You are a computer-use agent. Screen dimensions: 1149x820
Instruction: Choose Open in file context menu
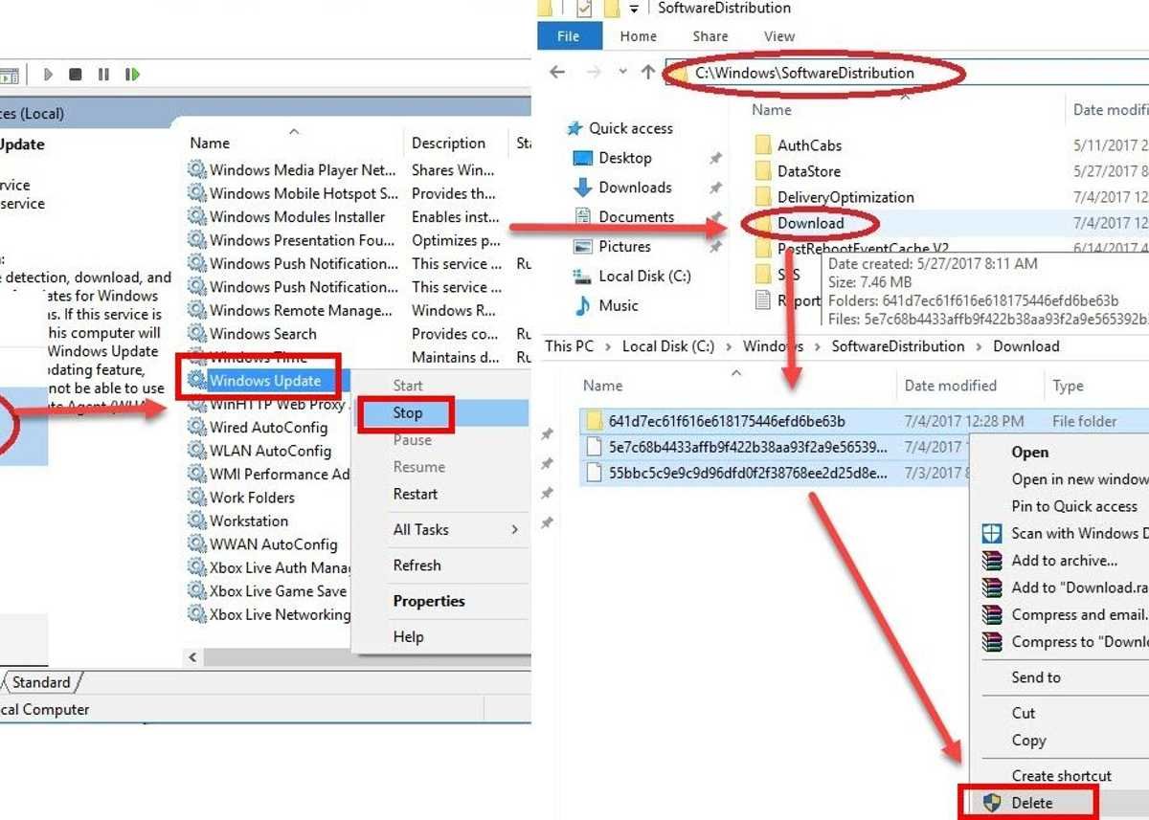[1030, 453]
